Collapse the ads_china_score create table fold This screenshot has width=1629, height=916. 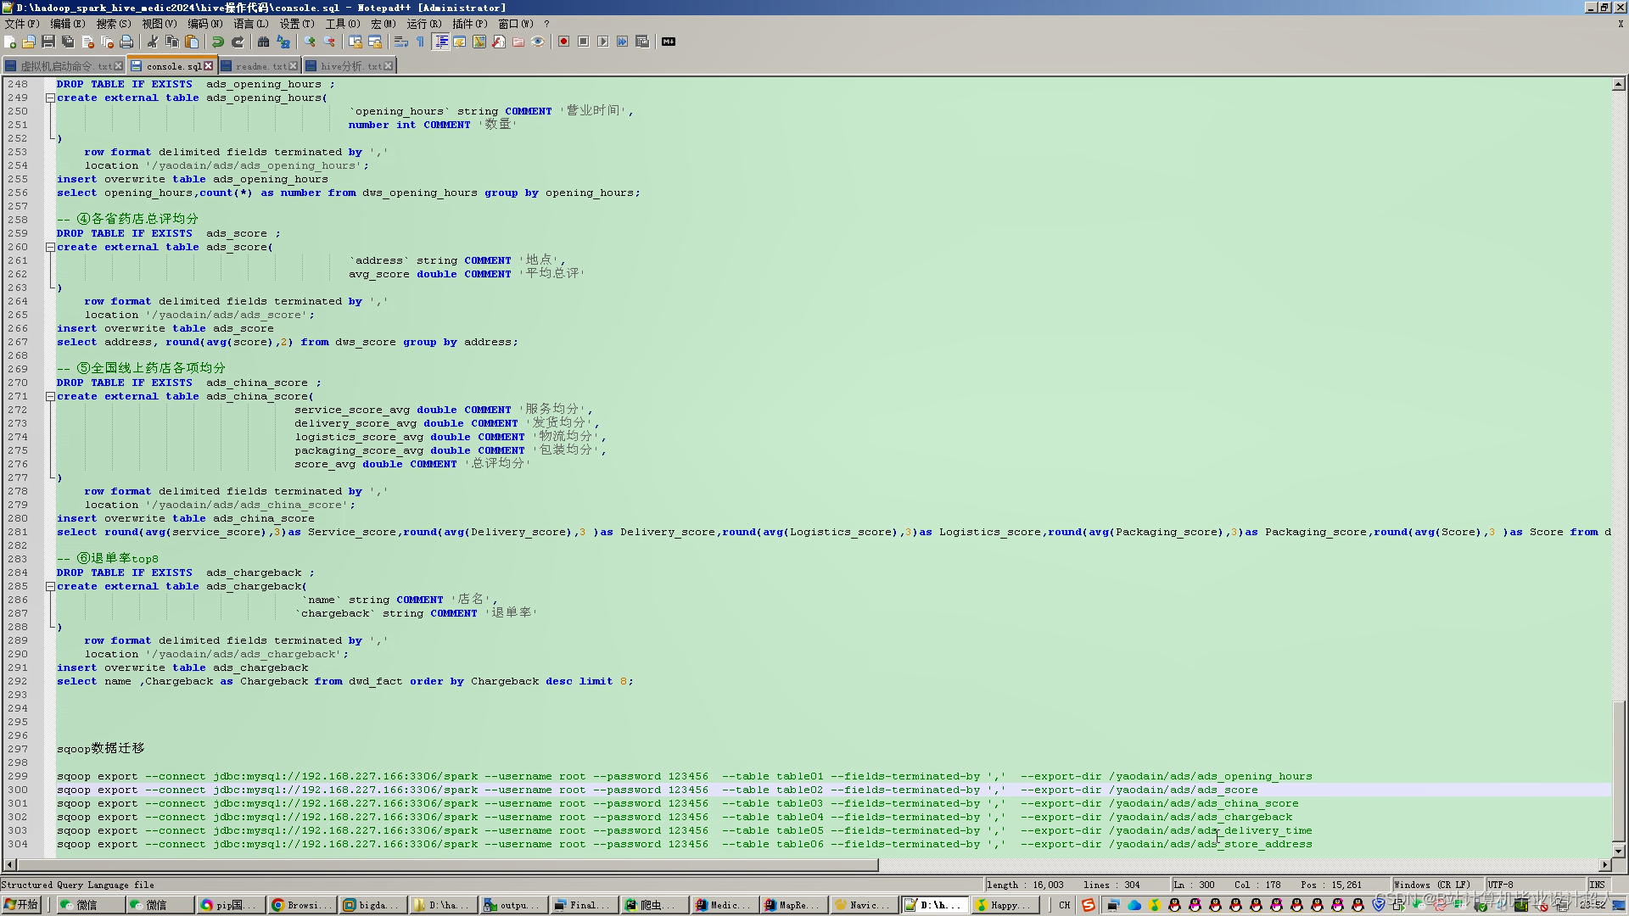pyautogui.click(x=50, y=396)
